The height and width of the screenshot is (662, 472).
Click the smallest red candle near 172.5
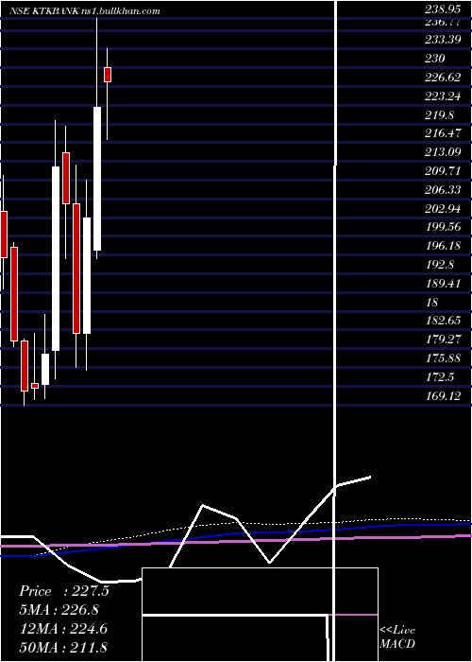tap(35, 386)
